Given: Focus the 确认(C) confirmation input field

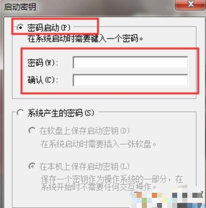Looking at the screenshot, I should click(x=130, y=80).
